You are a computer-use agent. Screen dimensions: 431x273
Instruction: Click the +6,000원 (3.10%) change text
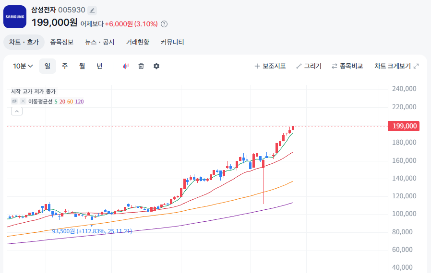132,24
